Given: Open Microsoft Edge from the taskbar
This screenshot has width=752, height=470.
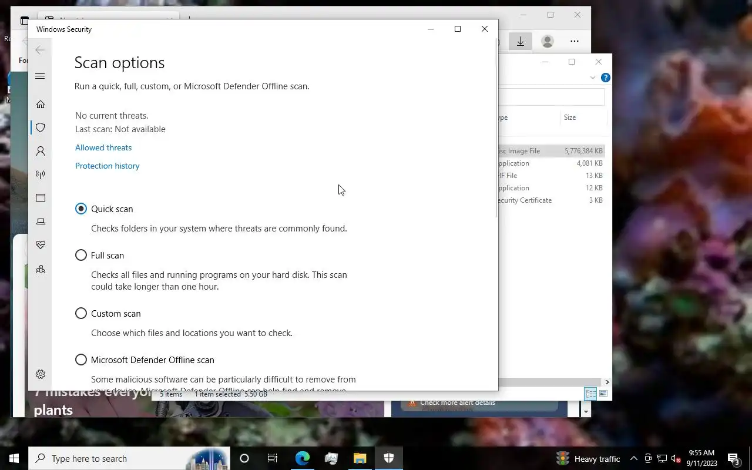Looking at the screenshot, I should point(302,458).
